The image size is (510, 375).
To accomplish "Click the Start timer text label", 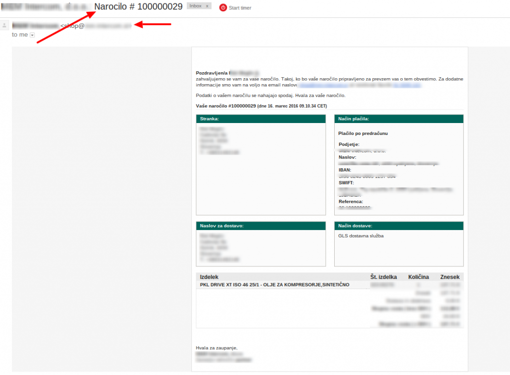I will [240, 8].
